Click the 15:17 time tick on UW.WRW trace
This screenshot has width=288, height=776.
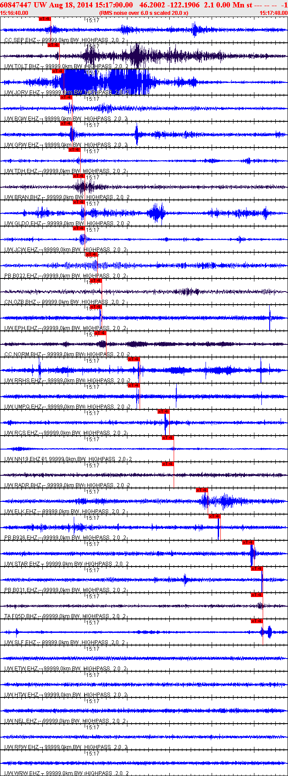click(93, 754)
